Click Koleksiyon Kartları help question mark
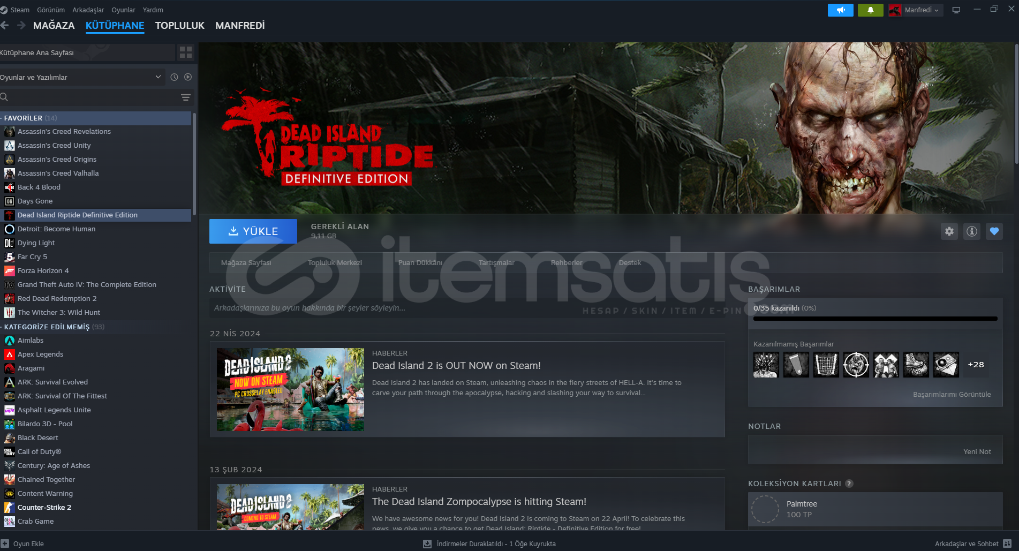 [x=849, y=484]
